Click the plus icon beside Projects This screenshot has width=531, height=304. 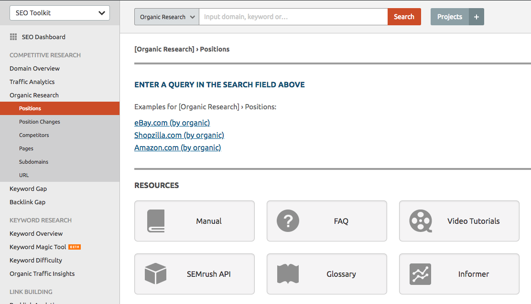tap(476, 17)
